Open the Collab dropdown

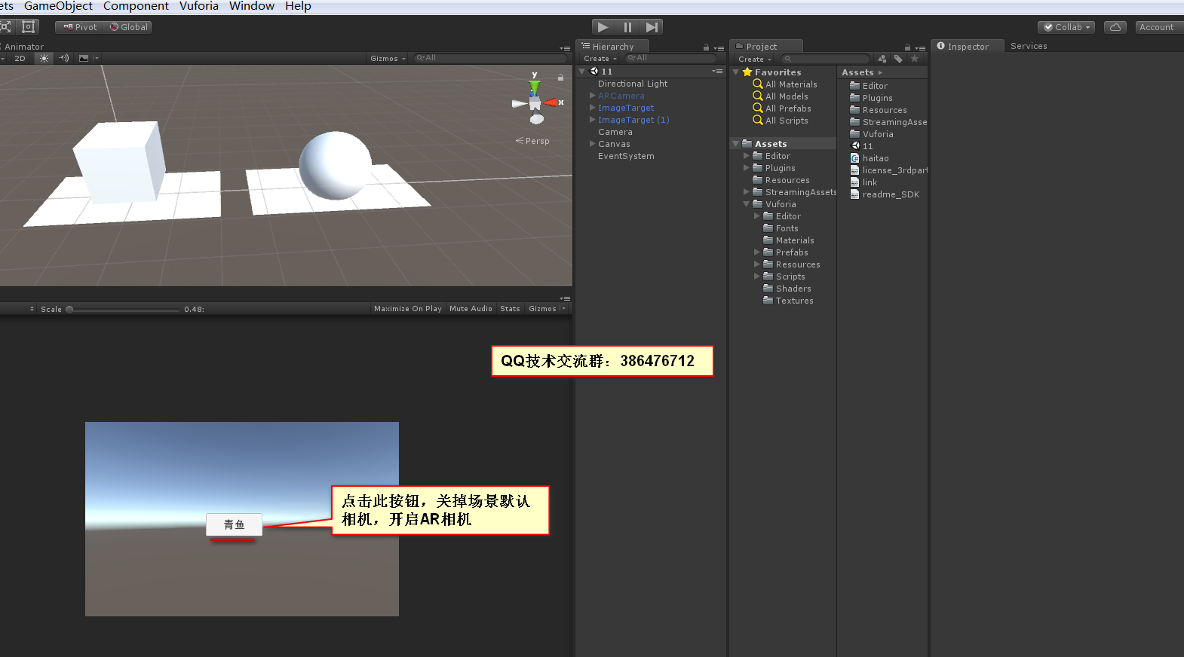1066,27
